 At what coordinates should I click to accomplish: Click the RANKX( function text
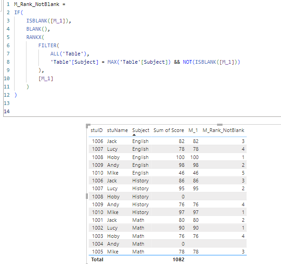point(35,37)
